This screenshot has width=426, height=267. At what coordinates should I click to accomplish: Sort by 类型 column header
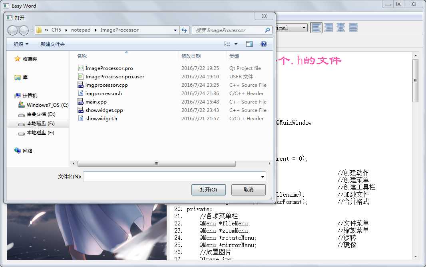pos(234,56)
